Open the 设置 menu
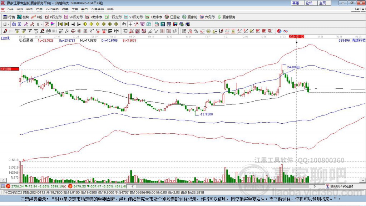366x206 pixels. [x=65, y=10]
